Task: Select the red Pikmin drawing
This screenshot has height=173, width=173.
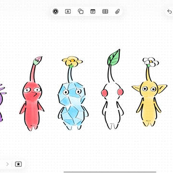Action: tap(32, 94)
